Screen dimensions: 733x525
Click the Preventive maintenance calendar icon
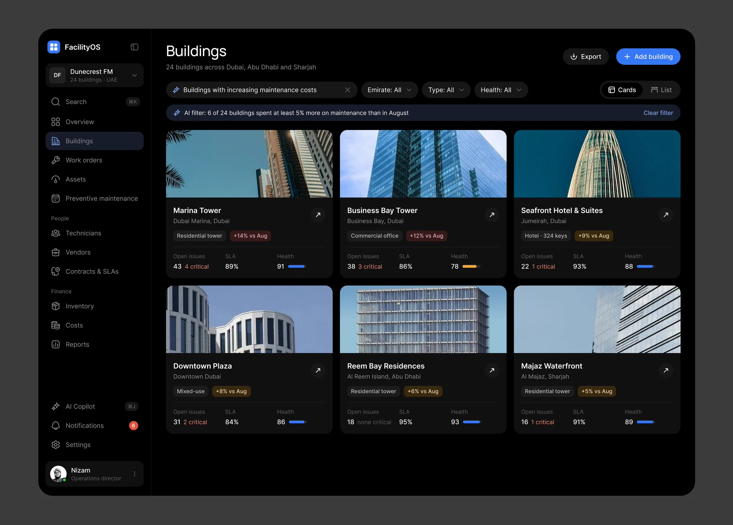[55, 198]
